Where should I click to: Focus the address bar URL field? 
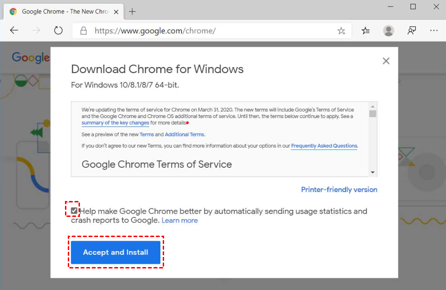[x=206, y=31]
